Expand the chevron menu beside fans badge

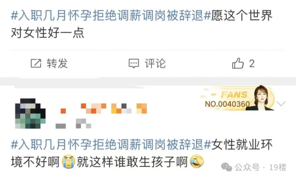point(281,104)
